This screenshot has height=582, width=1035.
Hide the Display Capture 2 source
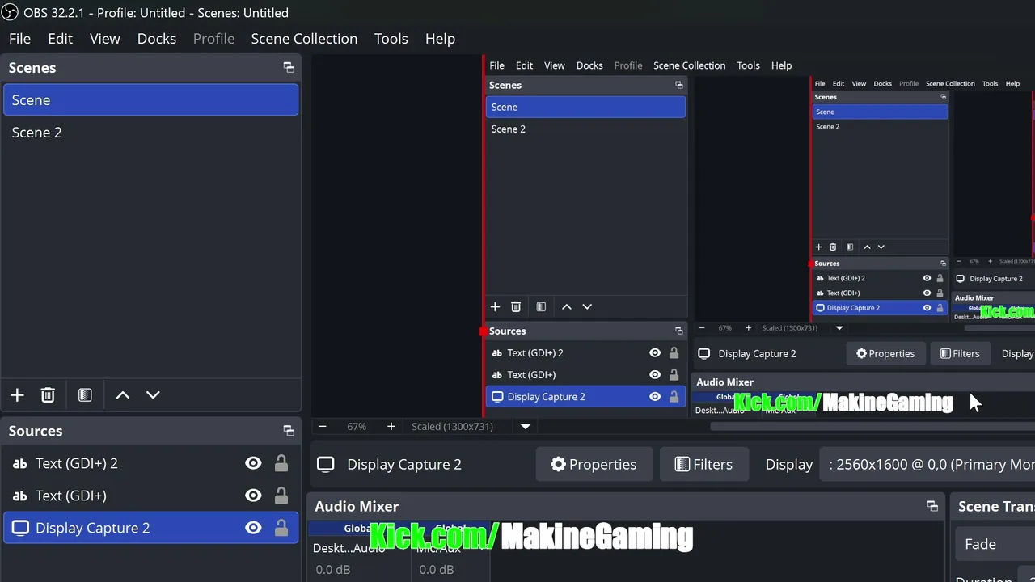253,528
